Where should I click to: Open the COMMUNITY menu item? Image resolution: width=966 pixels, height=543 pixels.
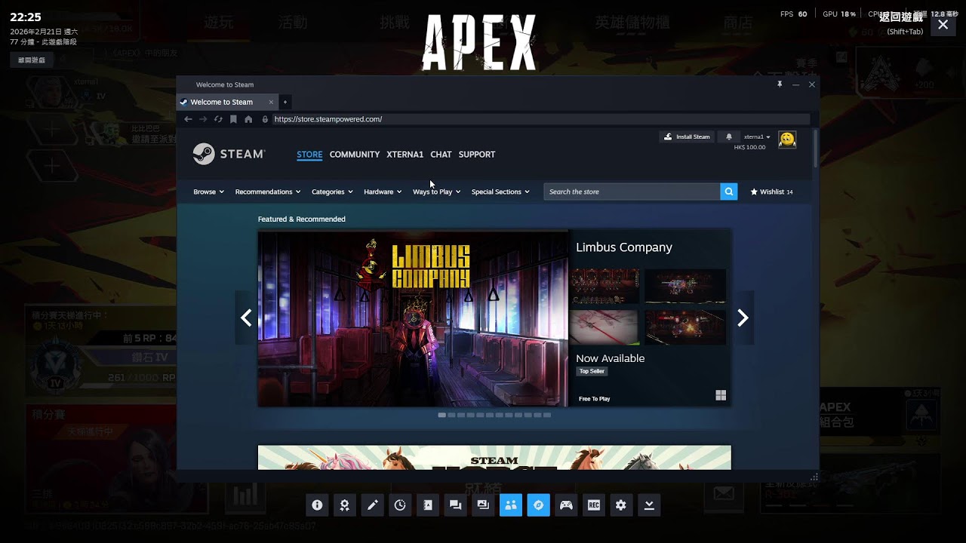click(x=355, y=155)
